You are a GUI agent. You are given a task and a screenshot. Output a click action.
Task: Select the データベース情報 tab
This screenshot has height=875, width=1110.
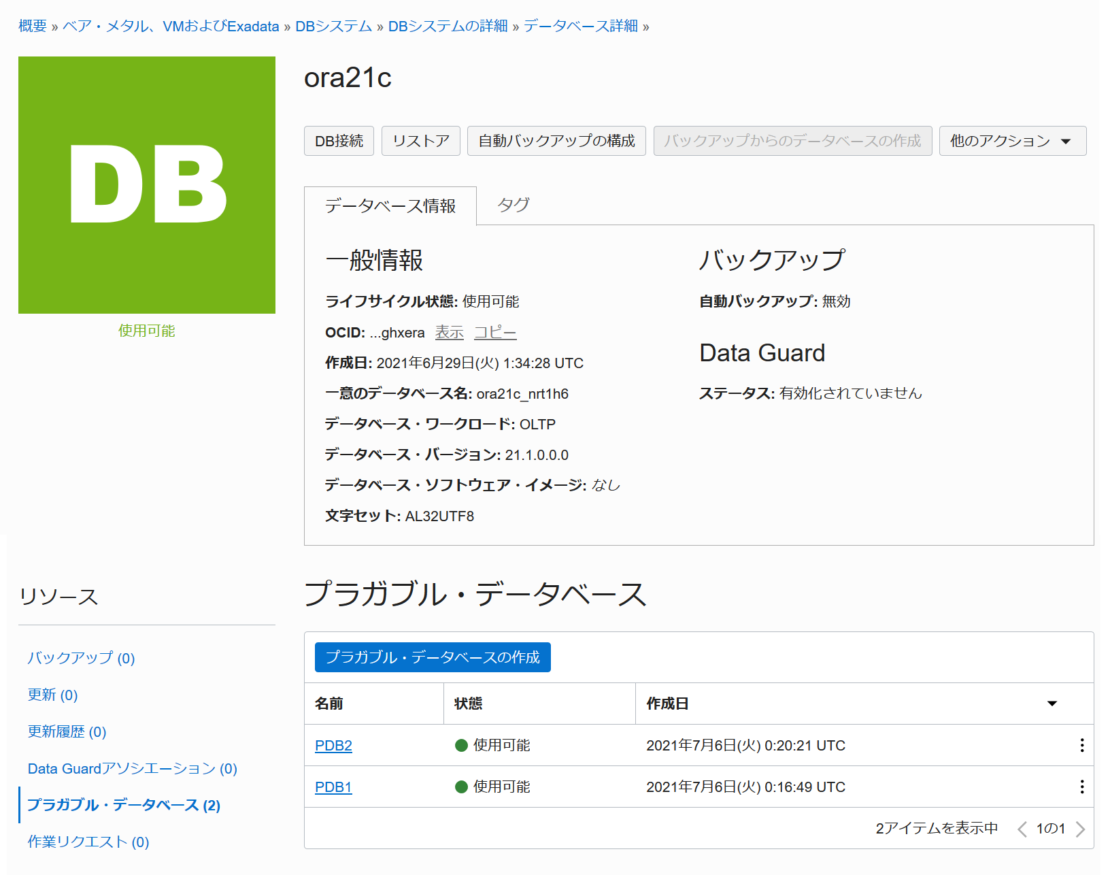point(390,206)
